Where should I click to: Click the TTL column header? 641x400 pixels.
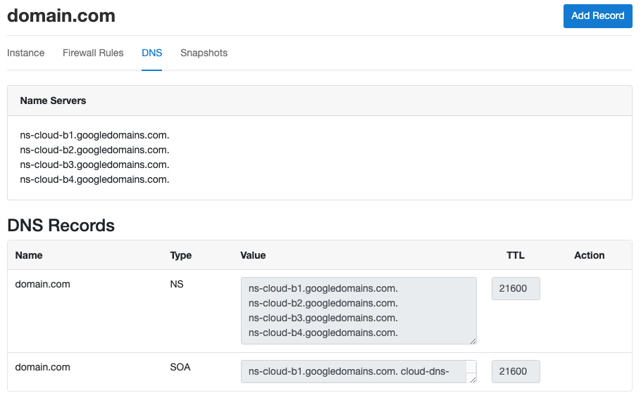coord(515,255)
